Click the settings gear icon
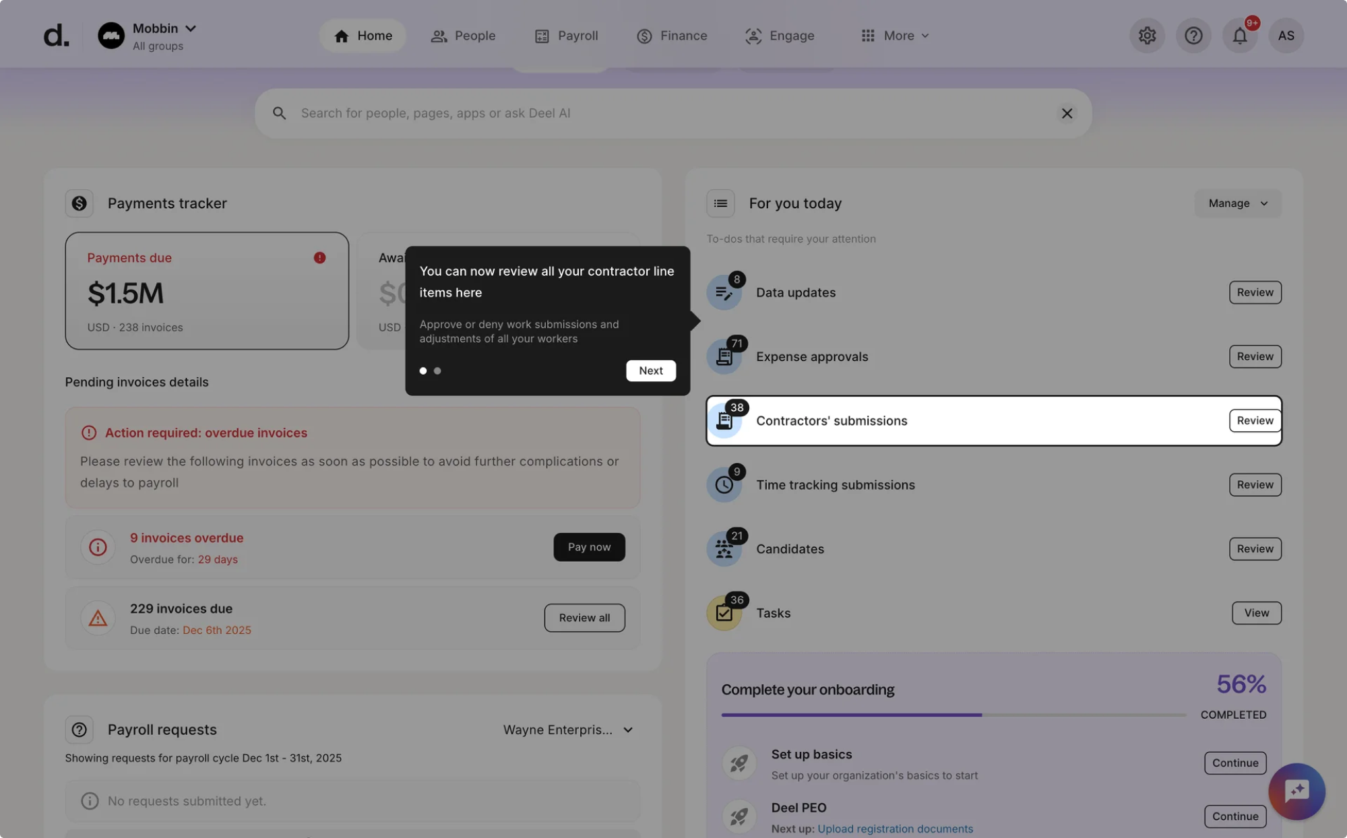This screenshot has width=1347, height=838. click(x=1147, y=36)
